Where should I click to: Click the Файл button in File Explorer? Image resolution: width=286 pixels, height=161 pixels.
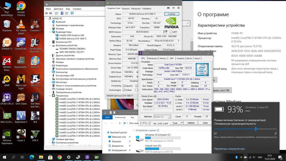(108, 117)
